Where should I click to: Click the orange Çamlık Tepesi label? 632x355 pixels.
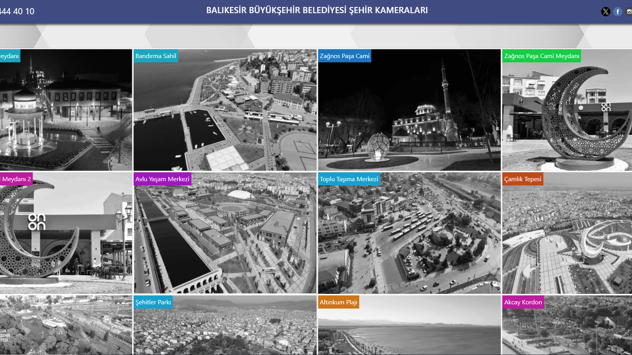point(523,179)
